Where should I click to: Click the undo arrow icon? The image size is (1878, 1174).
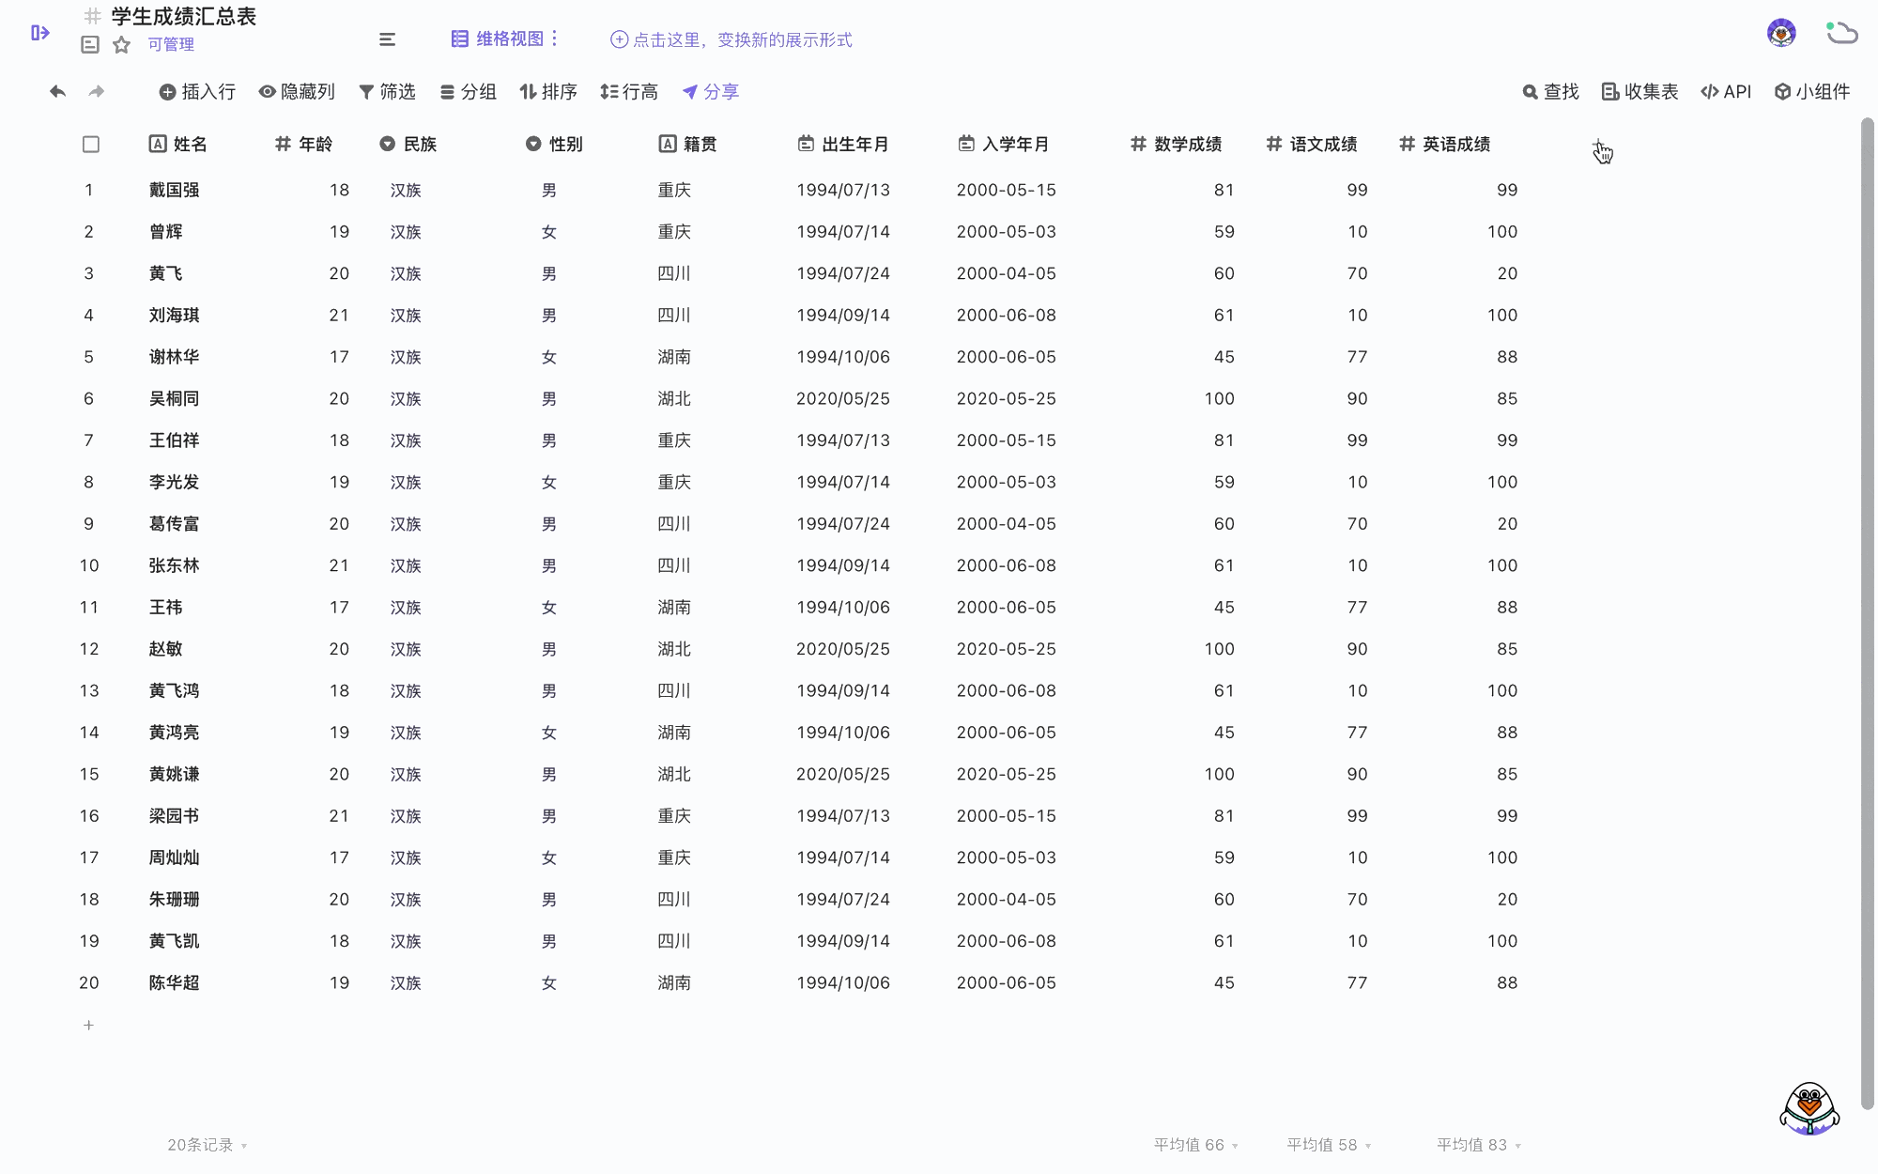pyautogui.click(x=57, y=91)
